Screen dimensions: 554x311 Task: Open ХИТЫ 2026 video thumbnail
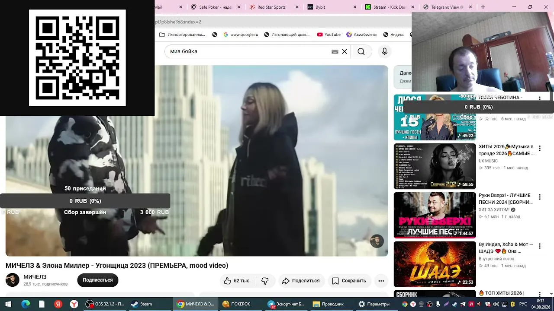pyautogui.click(x=435, y=166)
